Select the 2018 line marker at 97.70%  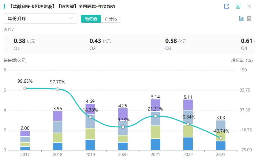click(58, 89)
